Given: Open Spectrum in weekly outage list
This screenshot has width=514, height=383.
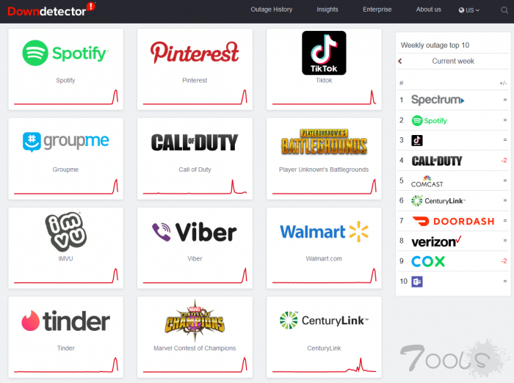Looking at the screenshot, I should tap(453, 100).
